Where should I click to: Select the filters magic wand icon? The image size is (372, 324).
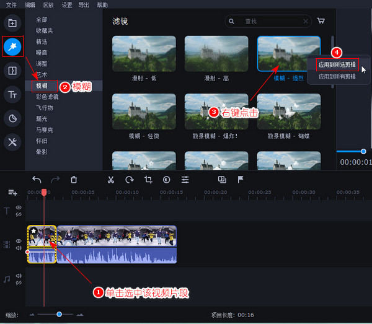click(x=12, y=46)
